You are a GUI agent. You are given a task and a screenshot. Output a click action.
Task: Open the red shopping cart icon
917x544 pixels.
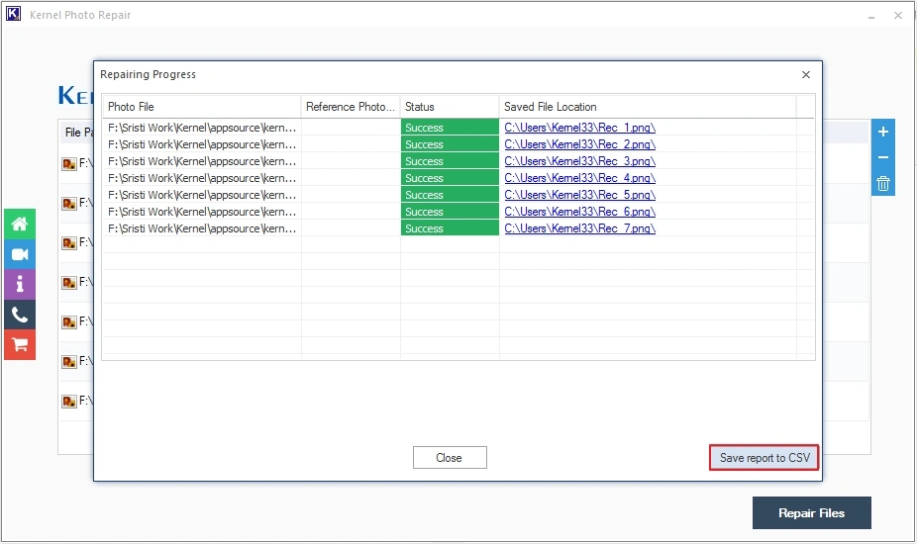click(20, 344)
